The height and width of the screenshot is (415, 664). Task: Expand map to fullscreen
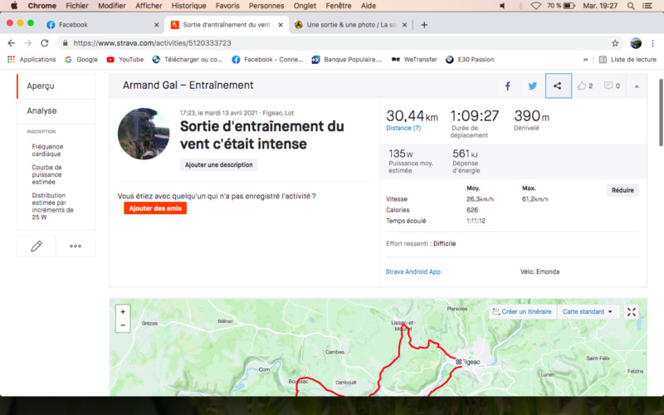pos(632,312)
